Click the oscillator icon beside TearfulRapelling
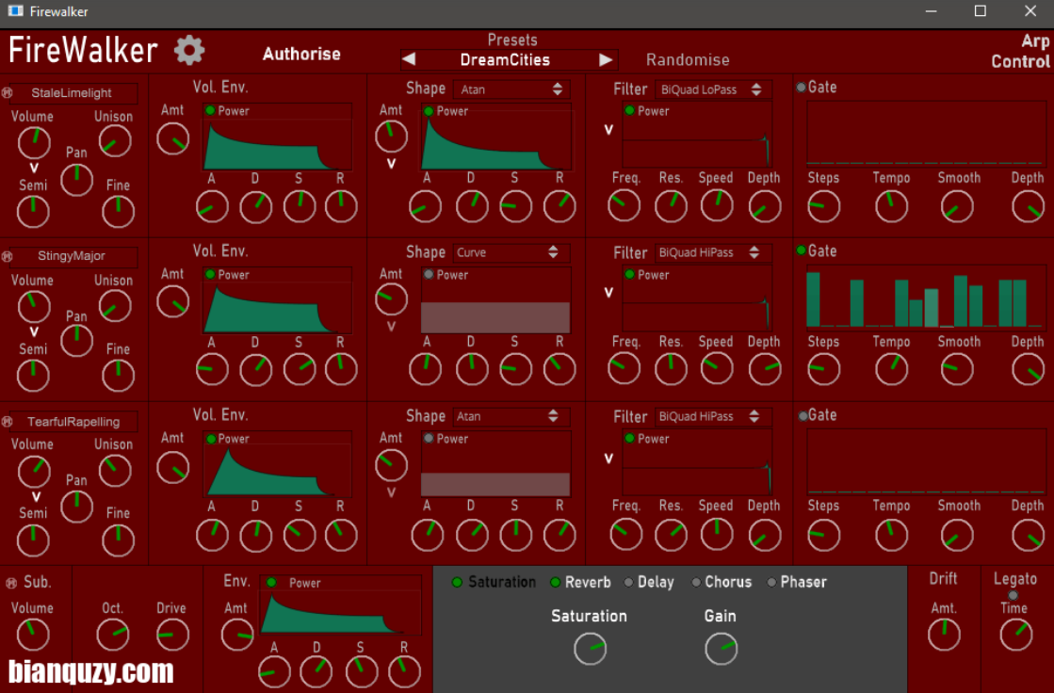The height and width of the screenshot is (693, 1054). point(8,421)
